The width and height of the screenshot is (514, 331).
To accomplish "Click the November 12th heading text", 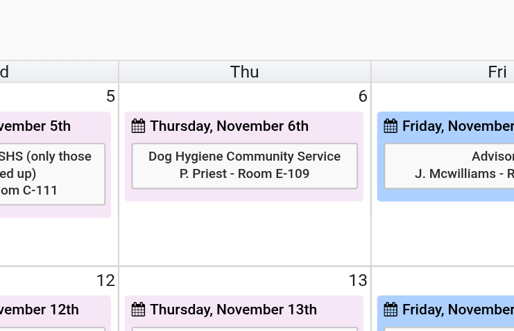I will click(39, 310).
